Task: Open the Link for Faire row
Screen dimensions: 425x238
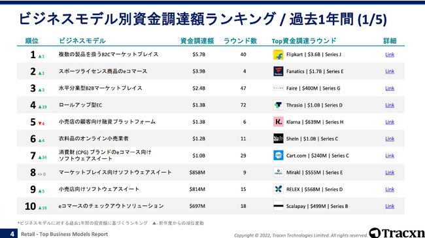Action: point(390,88)
